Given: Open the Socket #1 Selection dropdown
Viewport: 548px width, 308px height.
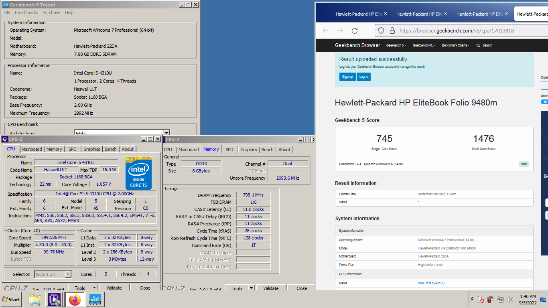Looking at the screenshot, I should pyautogui.click(x=68, y=274).
